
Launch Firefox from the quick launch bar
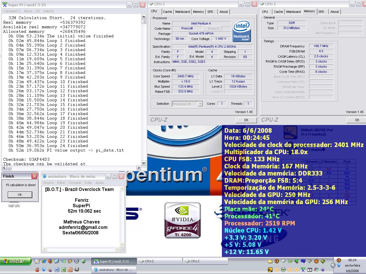pyautogui.click(x=50, y=261)
